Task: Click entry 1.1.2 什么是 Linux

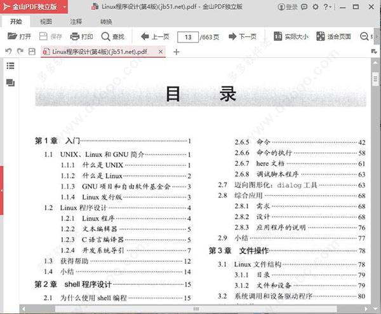Action: (x=126, y=176)
